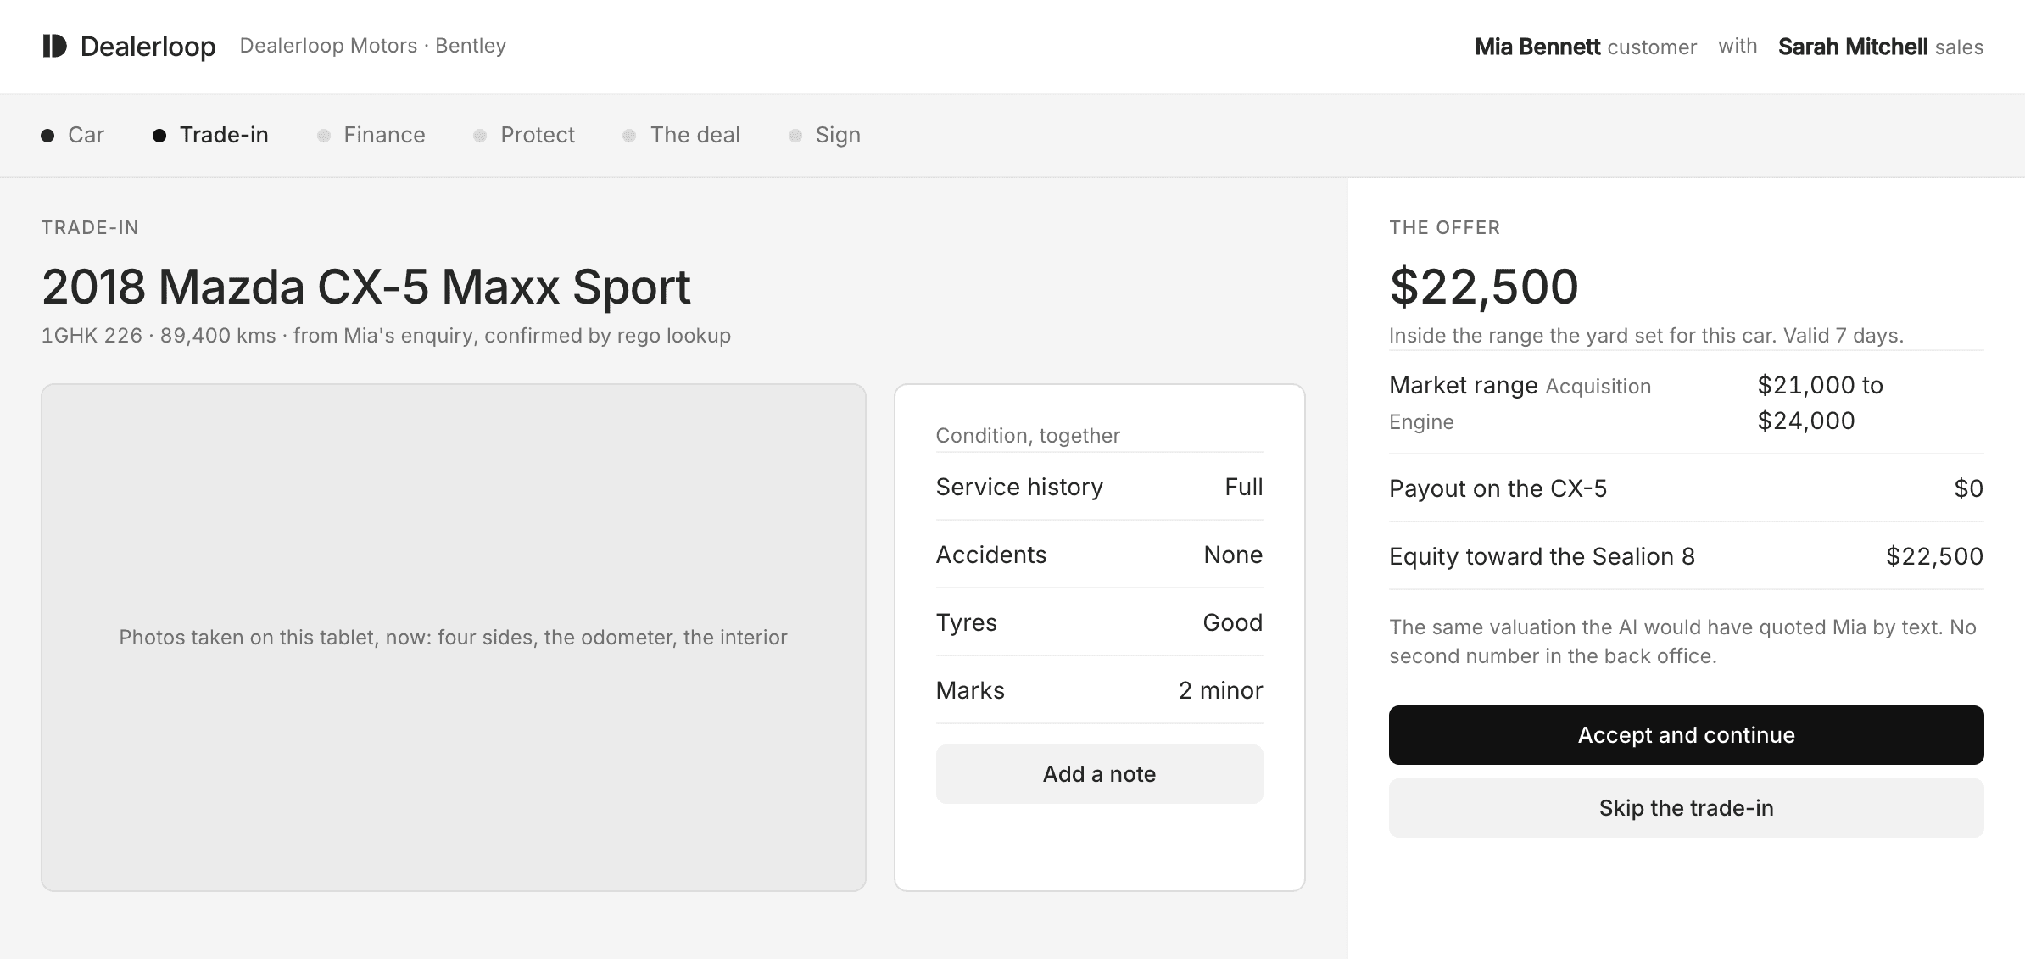Select salesperson Sarah Mitchell
The width and height of the screenshot is (2025, 959).
pos(1853,47)
